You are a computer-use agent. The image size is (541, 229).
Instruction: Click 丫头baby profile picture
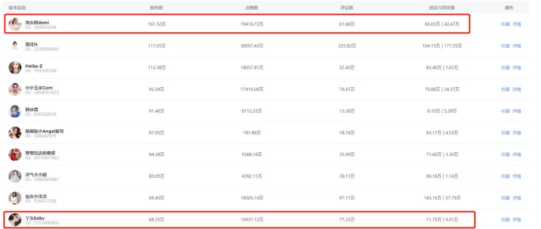point(15,219)
